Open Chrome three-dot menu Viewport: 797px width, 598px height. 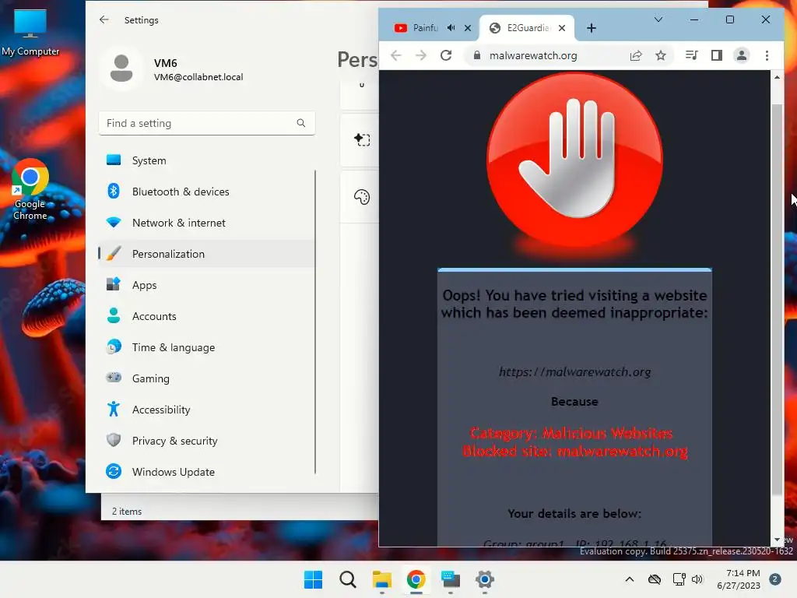click(767, 55)
